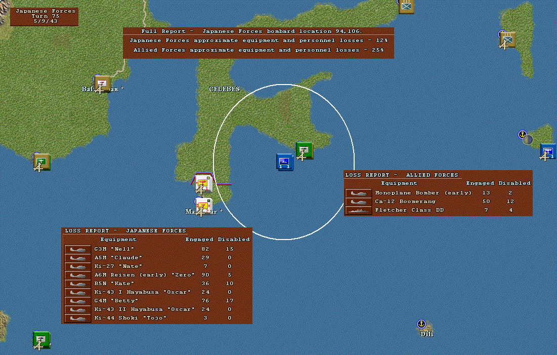Click the G3M "Nell" equipment name

coord(114,249)
